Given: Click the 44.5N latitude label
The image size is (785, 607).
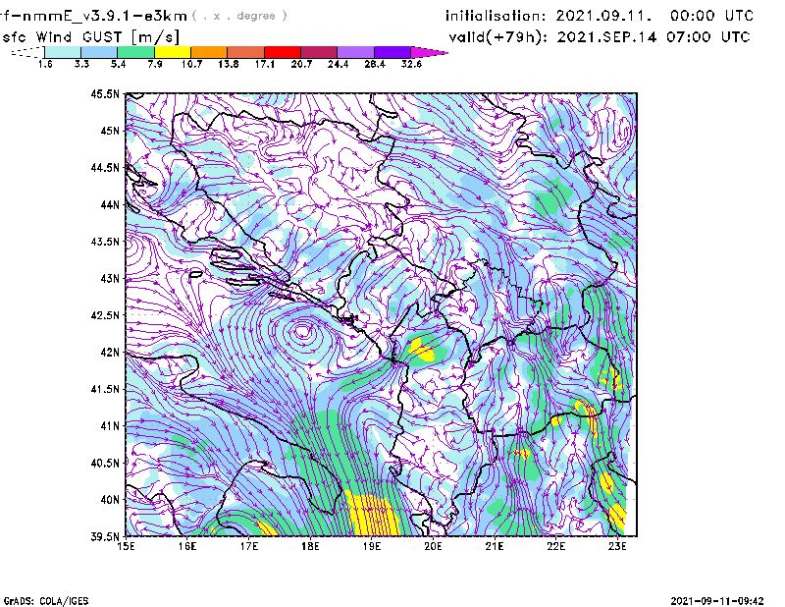Looking at the screenshot, I should click(105, 167).
